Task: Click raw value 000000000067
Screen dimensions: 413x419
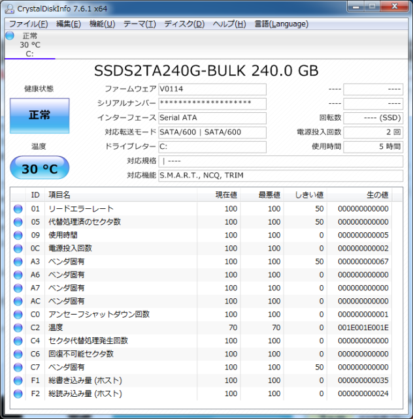Action: click(x=363, y=262)
